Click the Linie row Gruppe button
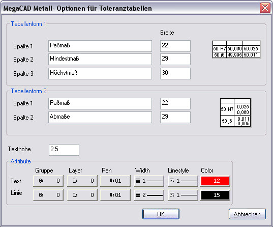Image resolution: width=273 pixels, height=227 pixels. [48, 195]
